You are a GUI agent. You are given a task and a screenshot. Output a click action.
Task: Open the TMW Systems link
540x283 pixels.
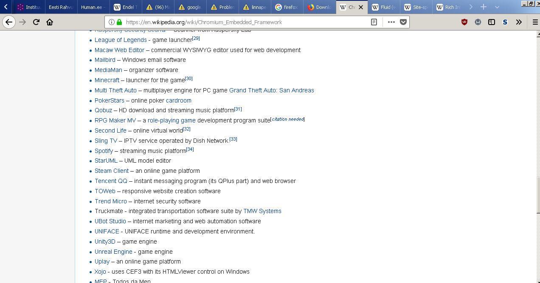point(262,211)
